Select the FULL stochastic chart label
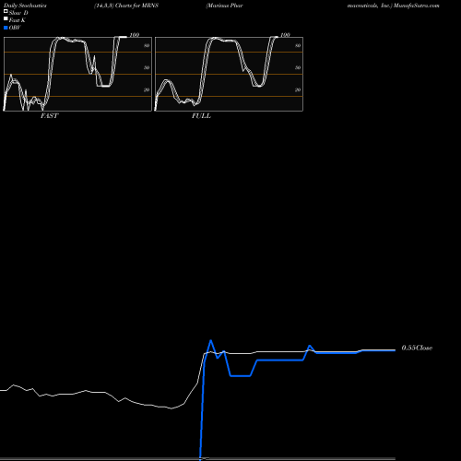Viewport: 461px width, 461px height. [201, 116]
